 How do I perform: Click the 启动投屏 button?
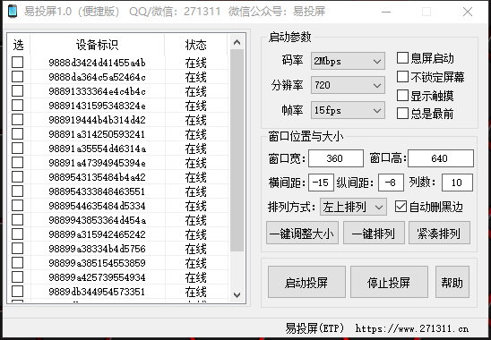tap(306, 282)
